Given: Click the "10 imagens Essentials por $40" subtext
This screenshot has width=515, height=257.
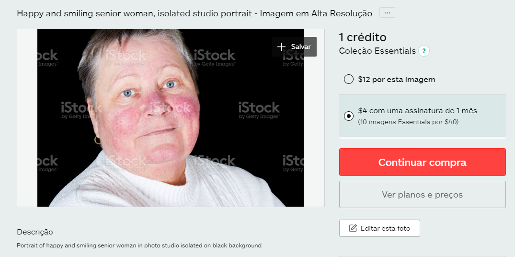Looking at the screenshot, I should pos(408,122).
